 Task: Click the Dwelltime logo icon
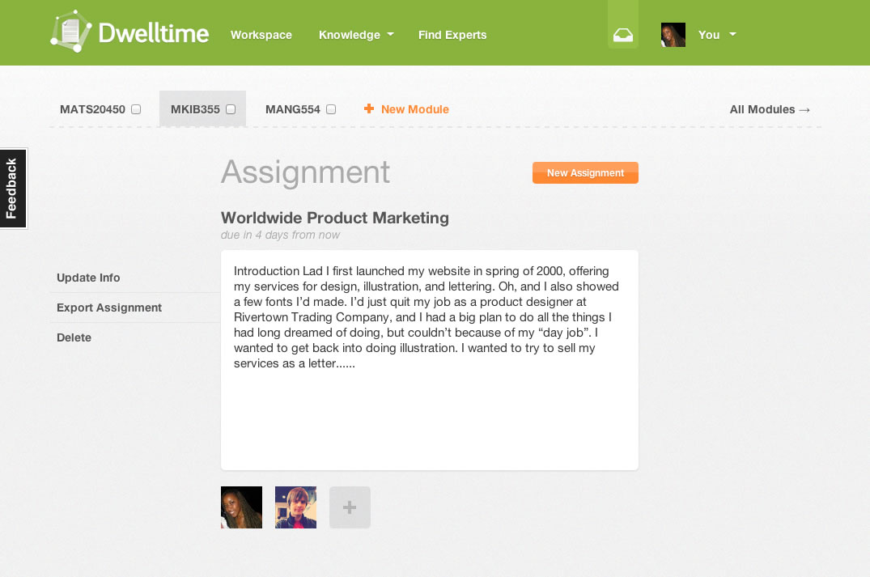(x=70, y=29)
